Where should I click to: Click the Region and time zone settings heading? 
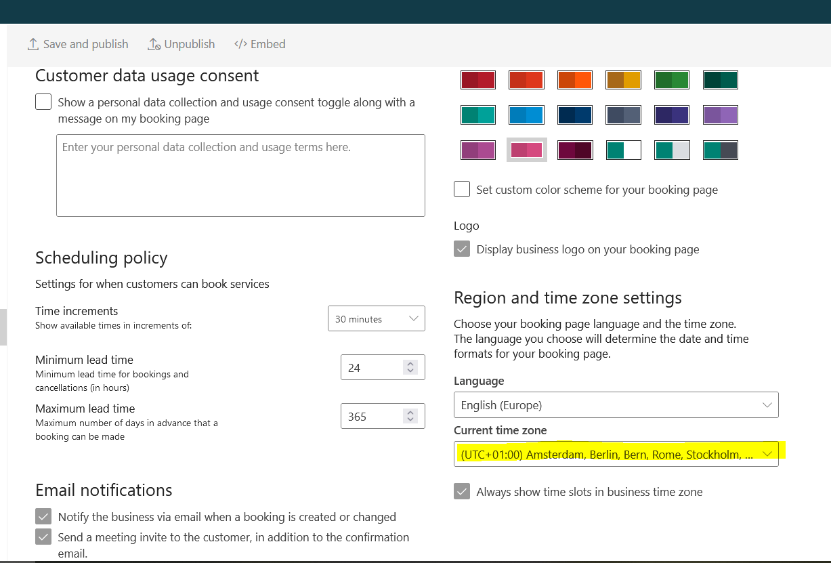pos(568,298)
